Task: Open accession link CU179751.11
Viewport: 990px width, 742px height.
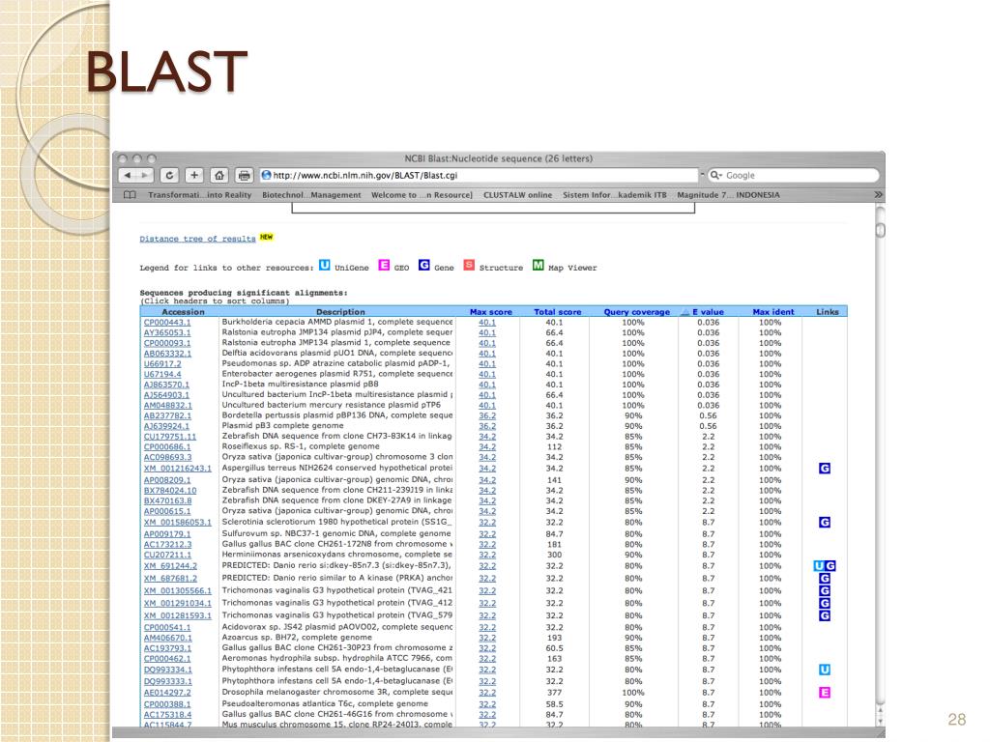Action: pyautogui.click(x=170, y=436)
